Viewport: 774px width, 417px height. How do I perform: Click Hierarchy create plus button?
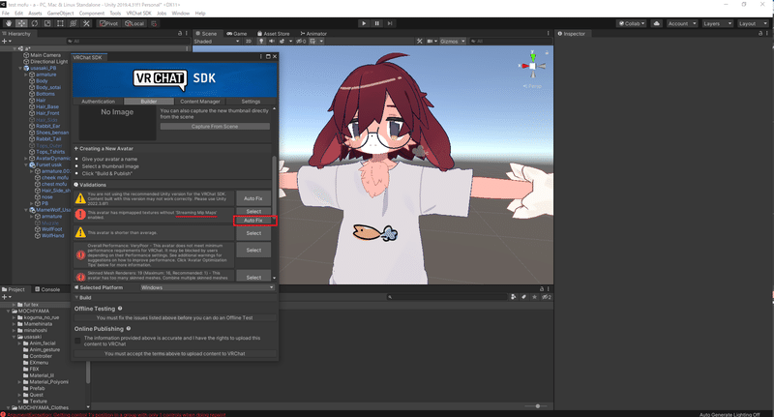click(x=5, y=41)
